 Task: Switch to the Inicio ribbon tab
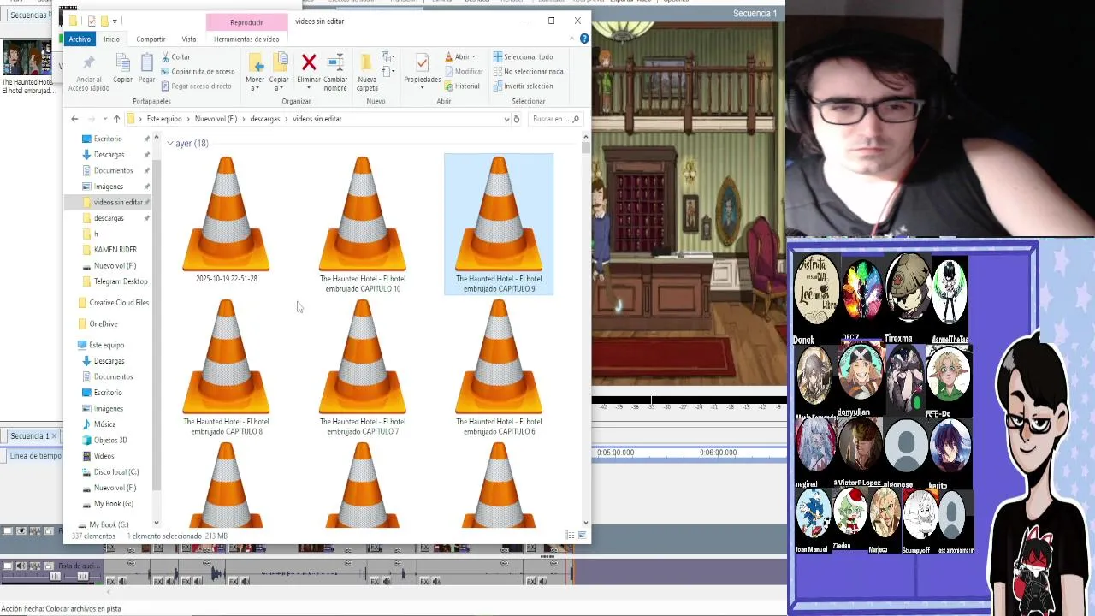click(x=111, y=38)
